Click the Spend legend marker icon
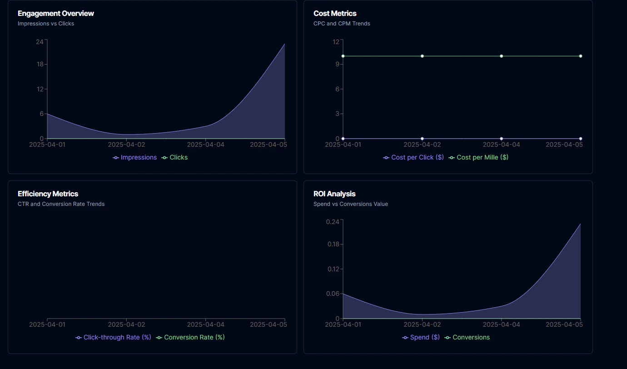This screenshot has width=627, height=369. pos(404,337)
